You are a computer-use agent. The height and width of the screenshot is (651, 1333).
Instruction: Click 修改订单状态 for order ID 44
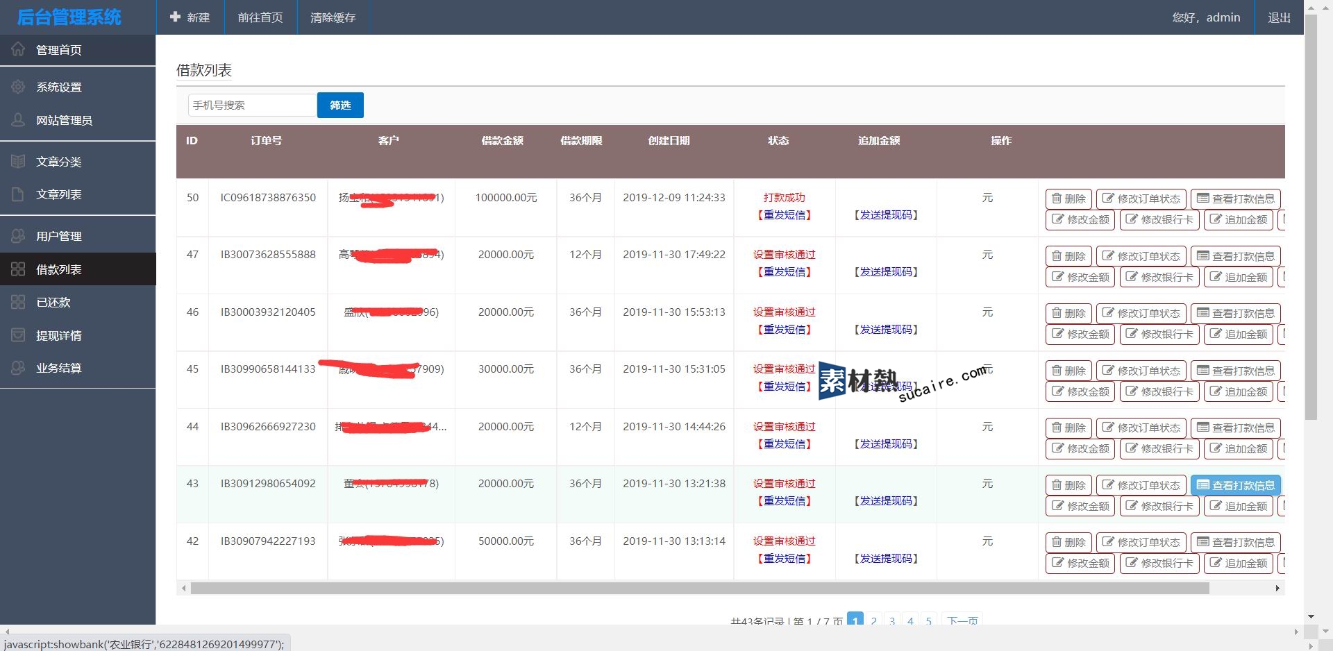[x=1141, y=428]
